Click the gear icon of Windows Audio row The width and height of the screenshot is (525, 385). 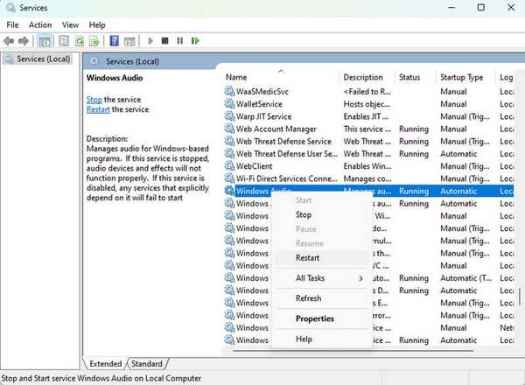229,190
